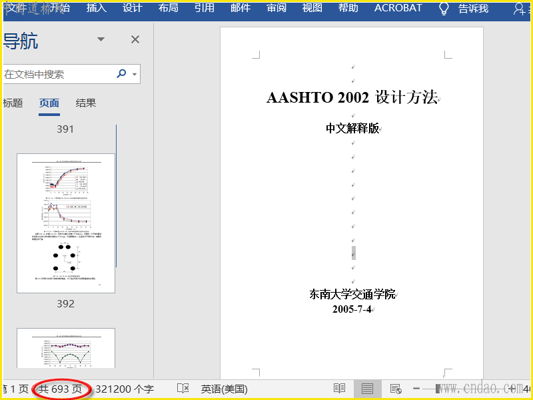Viewport: 533px width, 400px height.
Task: Switch to Read Mode view icon
Action: point(339,389)
